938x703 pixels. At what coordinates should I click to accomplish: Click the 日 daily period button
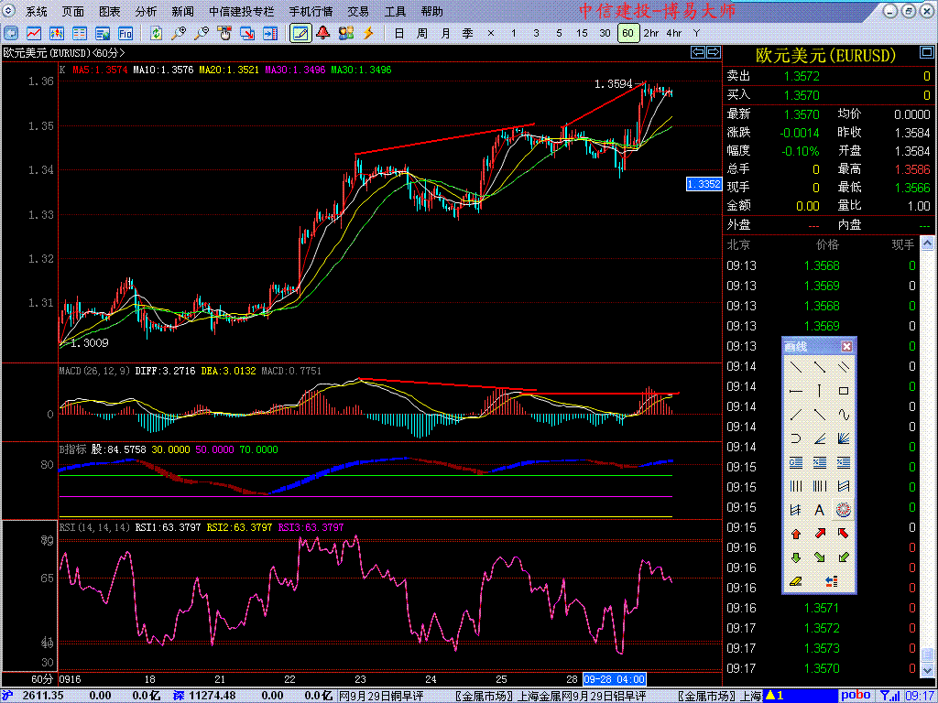point(398,33)
